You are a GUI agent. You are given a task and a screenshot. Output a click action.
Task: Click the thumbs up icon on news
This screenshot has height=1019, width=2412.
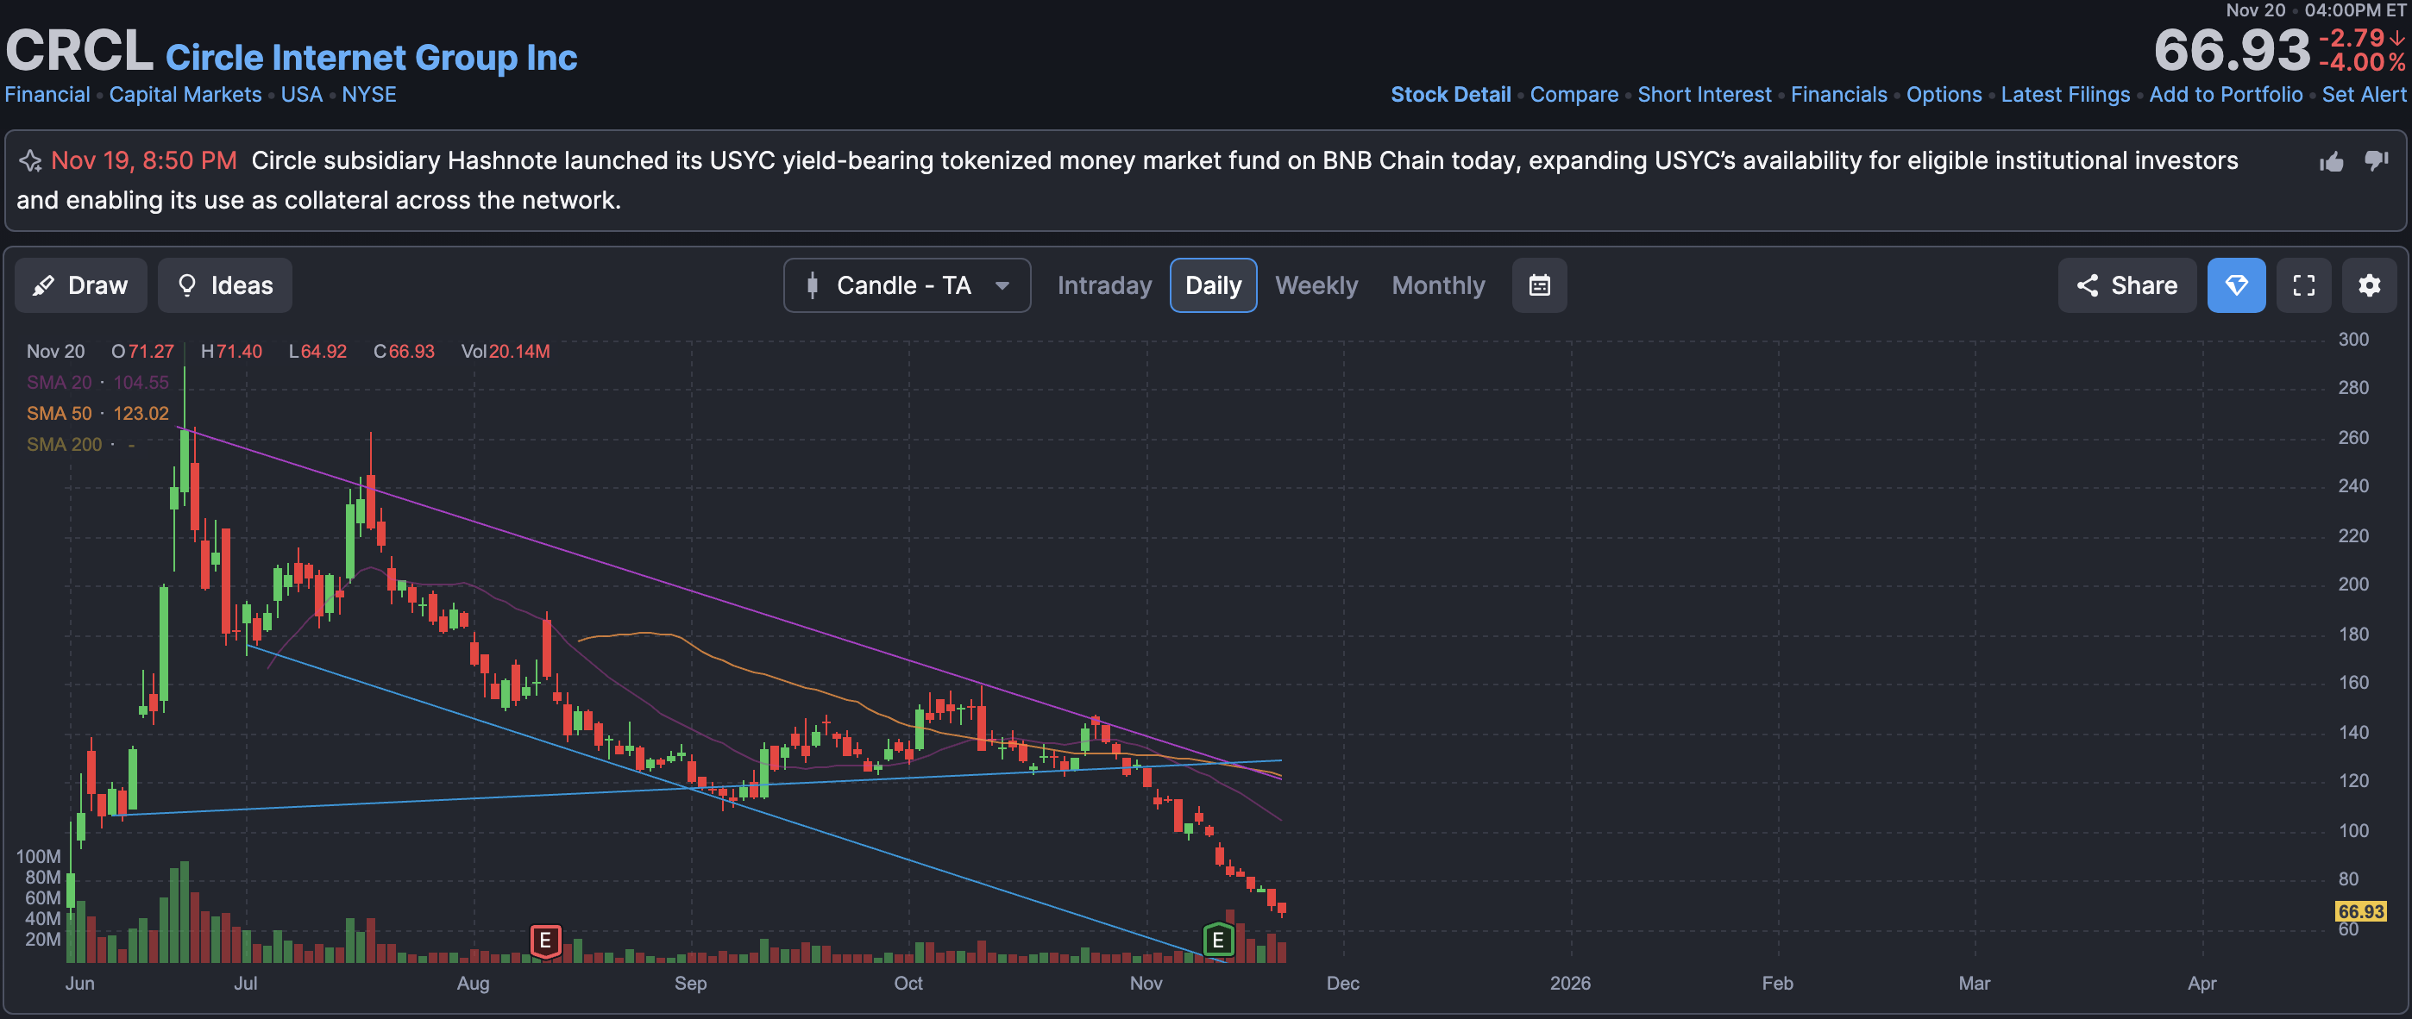pyautogui.click(x=2332, y=162)
